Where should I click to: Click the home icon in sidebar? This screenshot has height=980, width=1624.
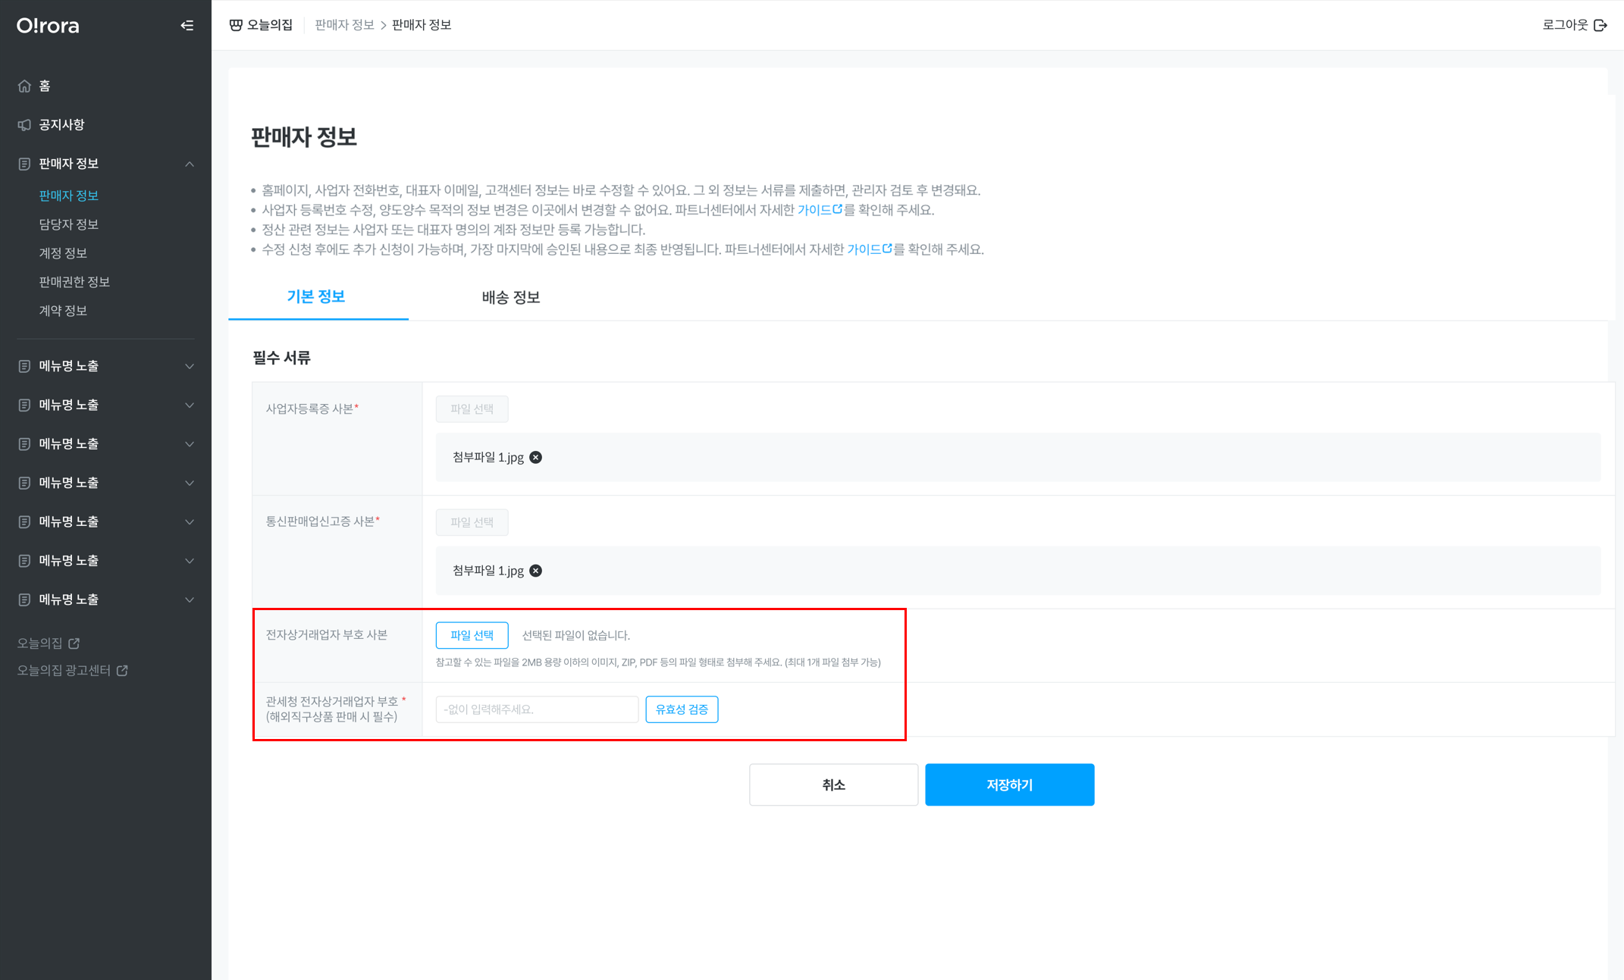[24, 86]
